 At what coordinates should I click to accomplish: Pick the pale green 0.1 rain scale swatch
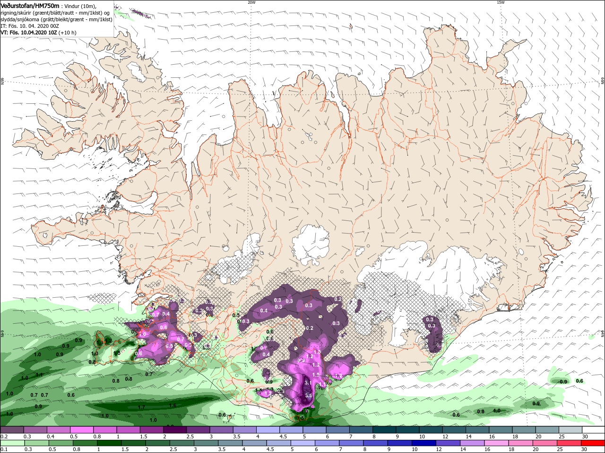pos(12,443)
